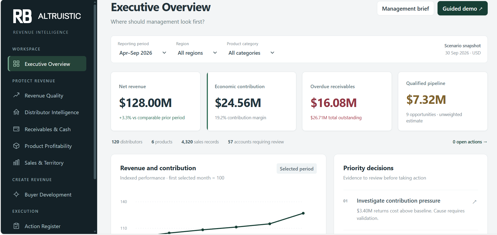Viewport: 497px width, 235px height.
Task: Open the Overdue receivables card
Action: tap(347, 101)
